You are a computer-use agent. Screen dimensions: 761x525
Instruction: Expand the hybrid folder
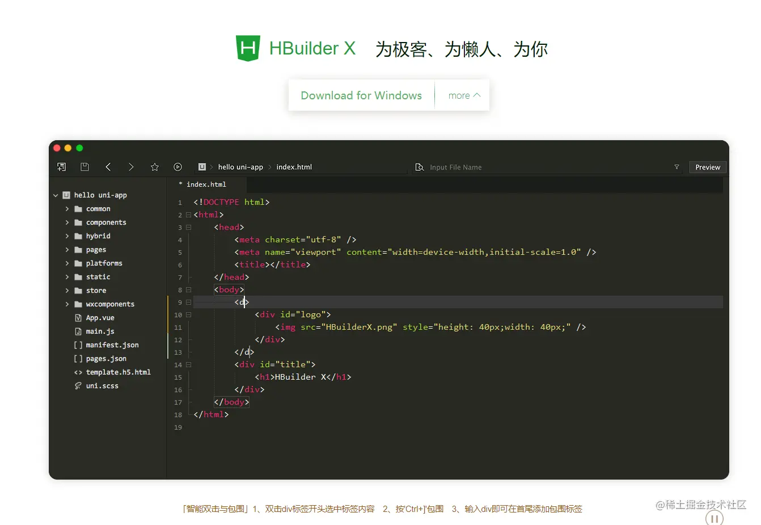tap(67, 236)
